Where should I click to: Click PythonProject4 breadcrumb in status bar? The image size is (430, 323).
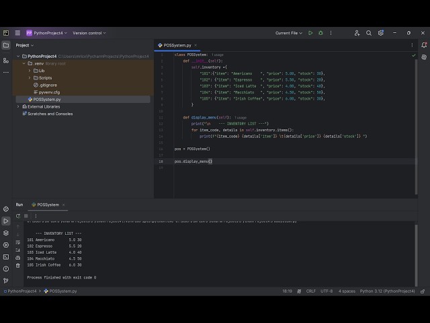20,291
